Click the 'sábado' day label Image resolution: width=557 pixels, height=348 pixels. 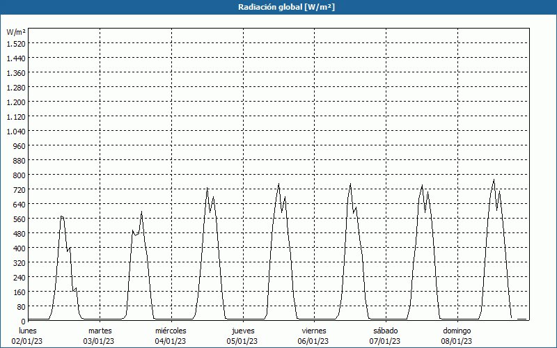point(386,331)
